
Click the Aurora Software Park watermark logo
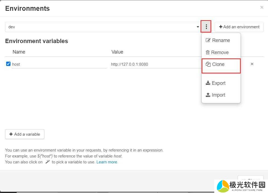click(x=241, y=186)
